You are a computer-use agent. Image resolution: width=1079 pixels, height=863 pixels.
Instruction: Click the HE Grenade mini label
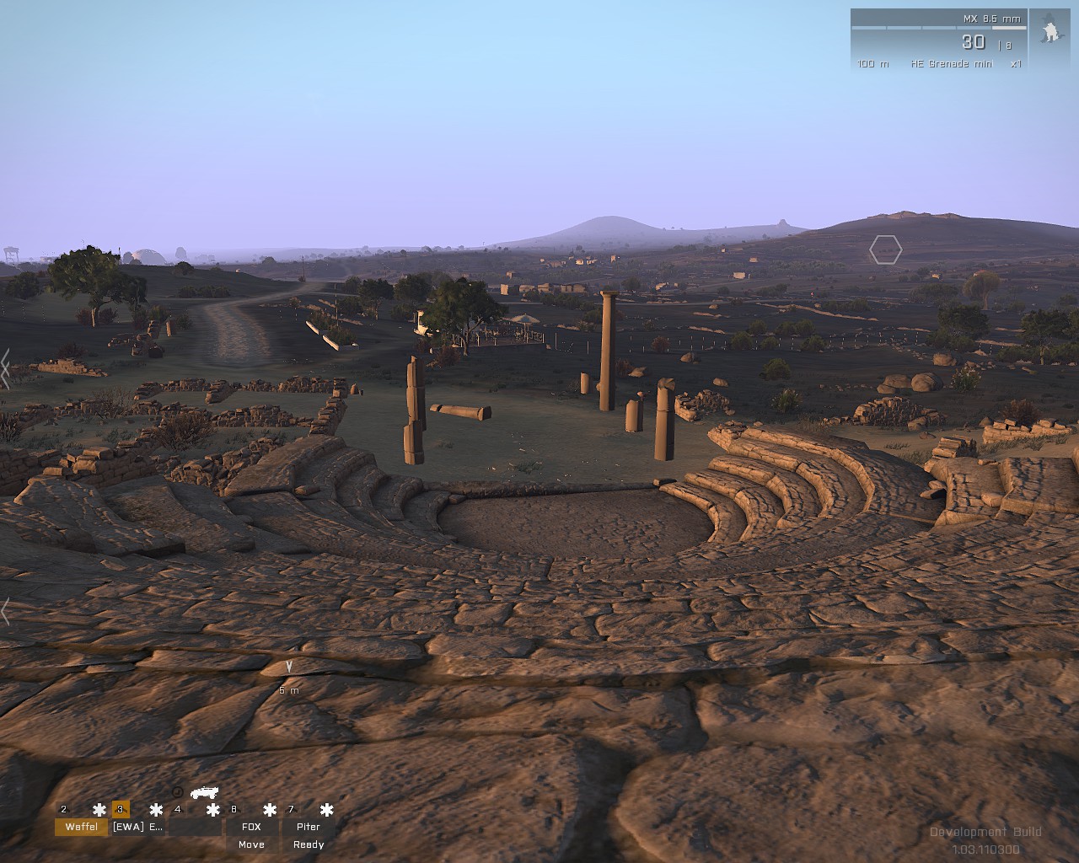click(952, 64)
